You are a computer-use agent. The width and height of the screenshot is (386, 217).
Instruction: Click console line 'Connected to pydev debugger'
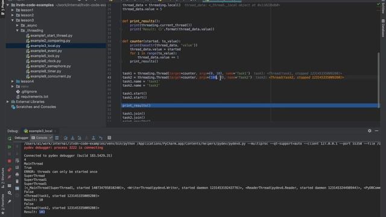(x=68, y=156)
